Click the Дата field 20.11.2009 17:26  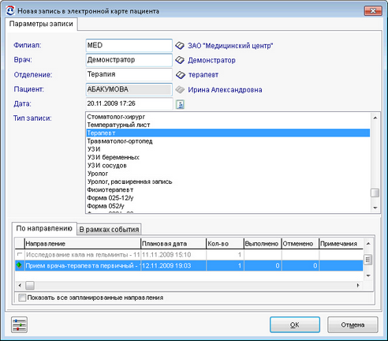tap(129, 103)
